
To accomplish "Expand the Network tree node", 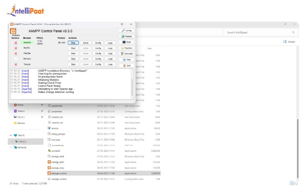I will (11, 148).
